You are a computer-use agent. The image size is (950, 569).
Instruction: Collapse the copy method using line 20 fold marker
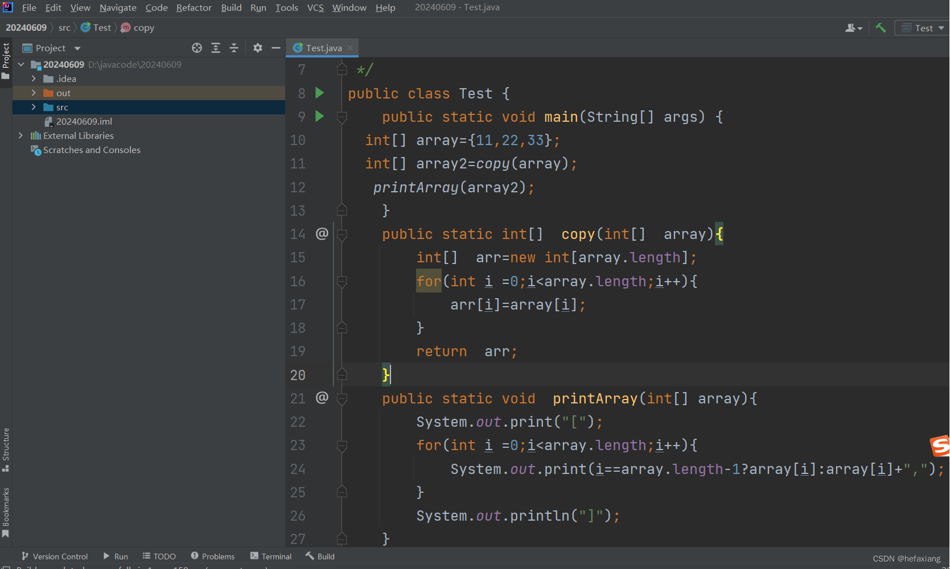click(342, 374)
